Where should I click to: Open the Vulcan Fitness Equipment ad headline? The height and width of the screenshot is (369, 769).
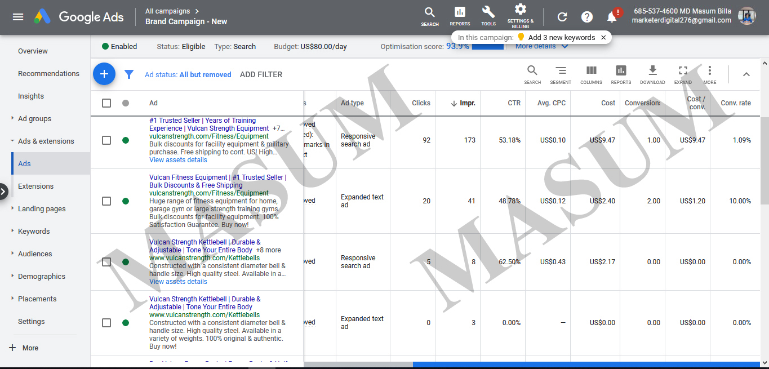[217, 181]
